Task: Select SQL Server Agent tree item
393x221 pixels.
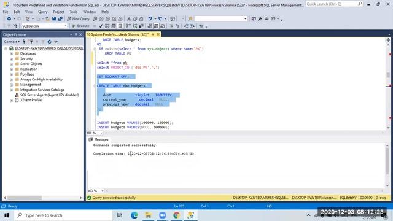Action: (x=49, y=95)
